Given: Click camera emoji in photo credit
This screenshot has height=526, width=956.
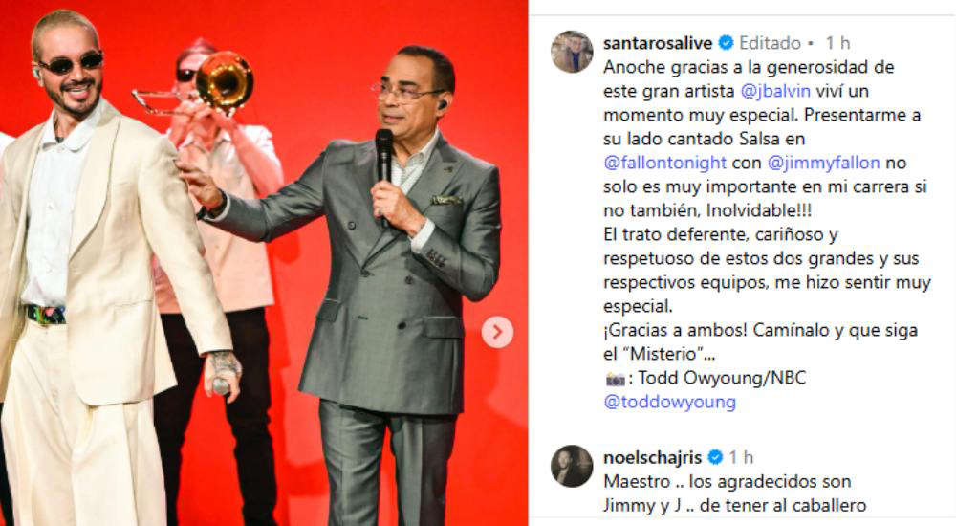Looking at the screenshot, I should [x=615, y=379].
